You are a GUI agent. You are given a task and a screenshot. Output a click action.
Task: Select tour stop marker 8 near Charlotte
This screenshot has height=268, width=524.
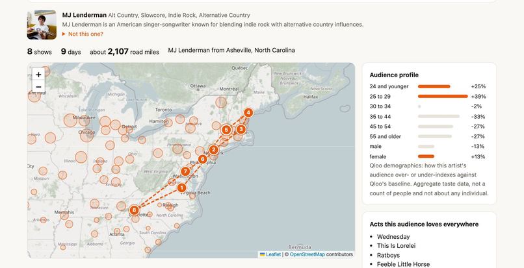(x=134, y=210)
